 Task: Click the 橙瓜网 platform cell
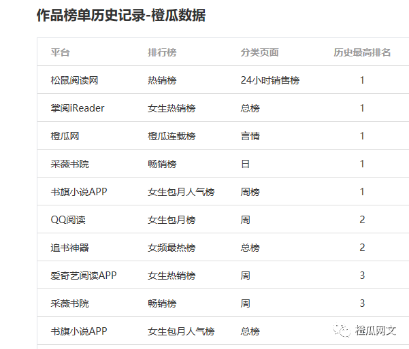click(65, 136)
